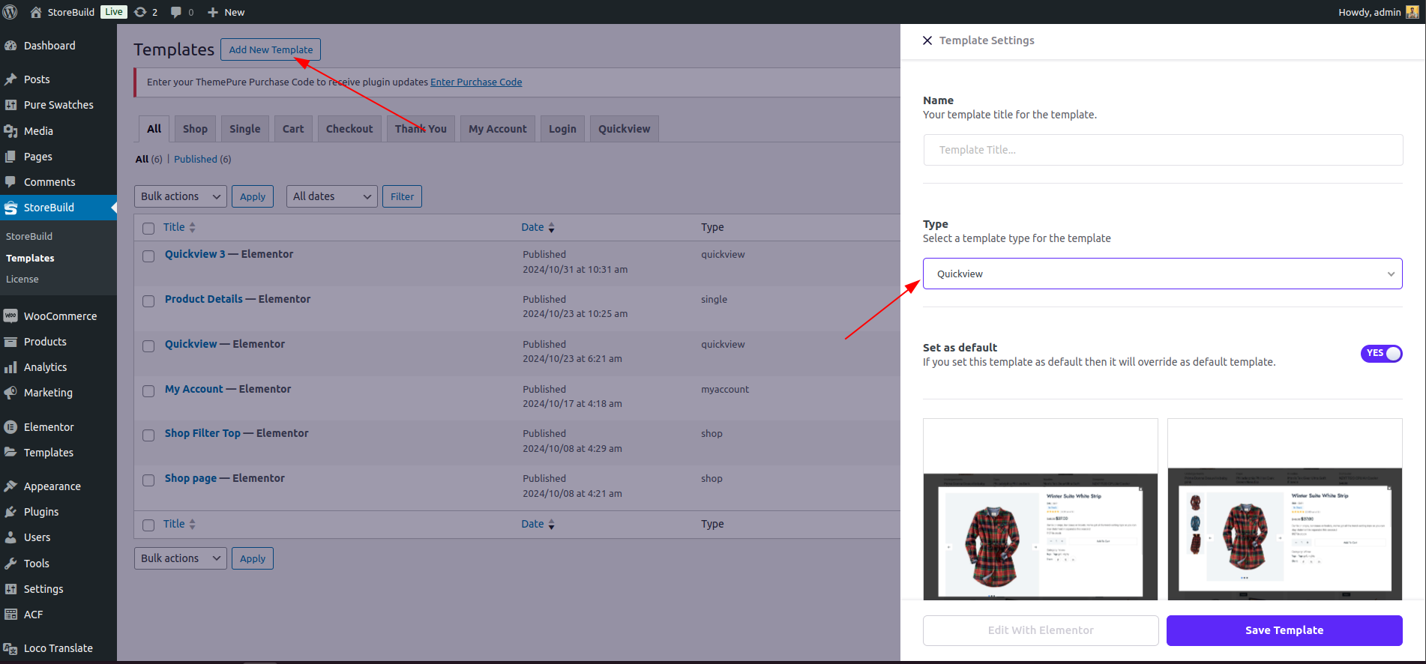This screenshot has height=664, width=1426.
Task: Open the comments bubble icon in admin bar
Action: point(176,12)
